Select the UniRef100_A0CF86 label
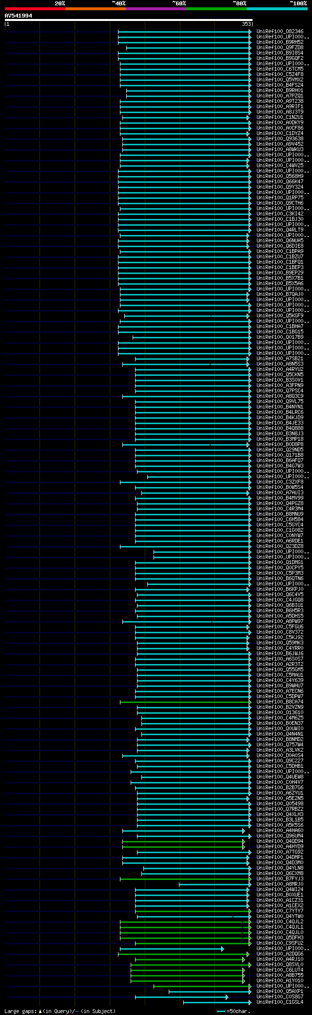 click(280, 128)
